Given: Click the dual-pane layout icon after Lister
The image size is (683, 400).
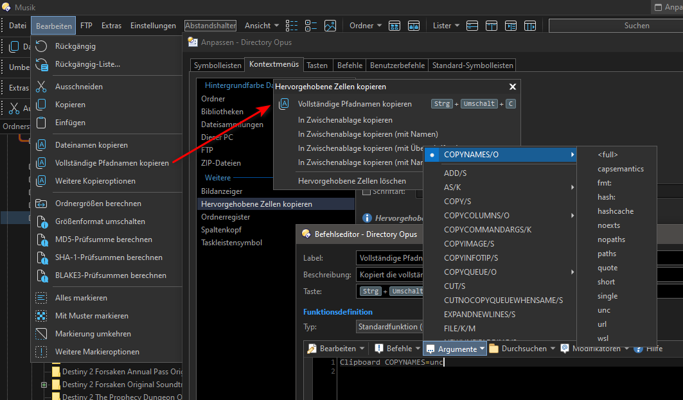Looking at the screenshot, I should [492, 26].
